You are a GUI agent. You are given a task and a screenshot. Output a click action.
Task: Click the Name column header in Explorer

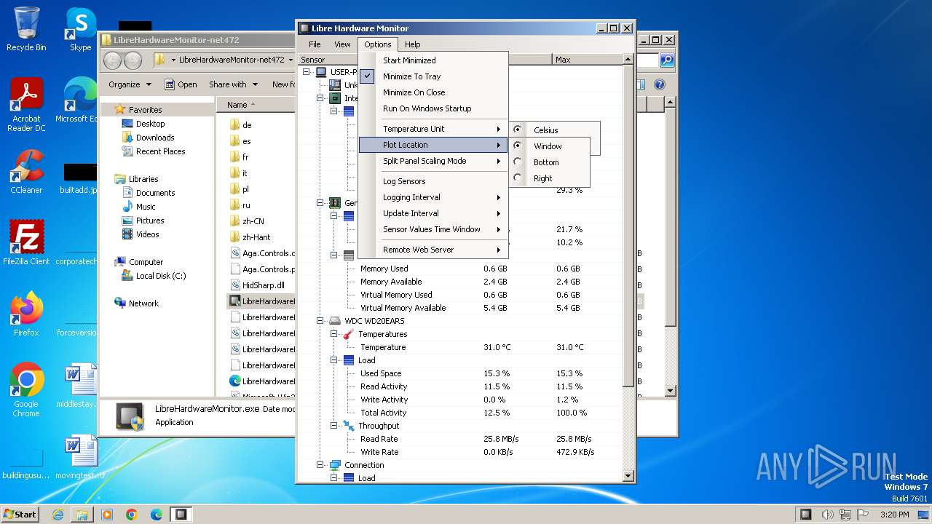(x=255, y=105)
